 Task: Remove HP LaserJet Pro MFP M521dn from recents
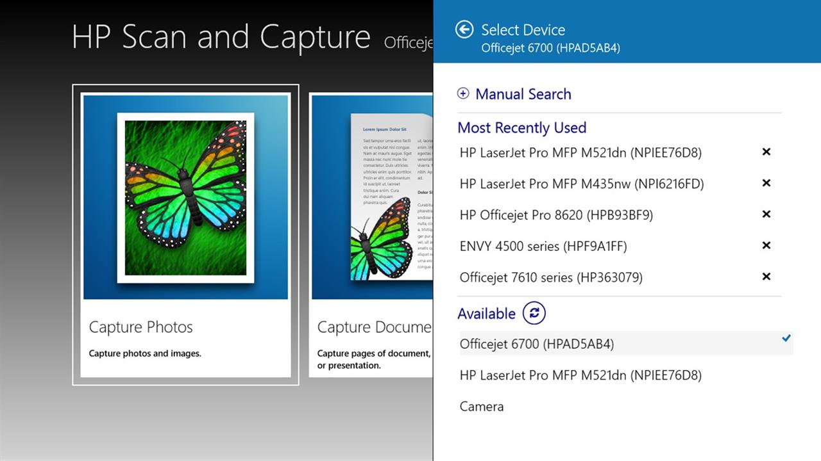[x=766, y=152]
